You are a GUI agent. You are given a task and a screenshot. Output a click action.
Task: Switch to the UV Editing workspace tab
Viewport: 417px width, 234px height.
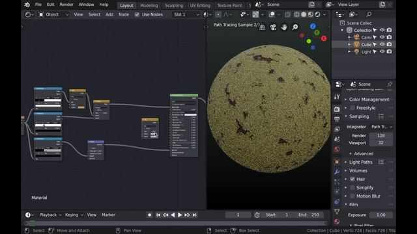200,5
